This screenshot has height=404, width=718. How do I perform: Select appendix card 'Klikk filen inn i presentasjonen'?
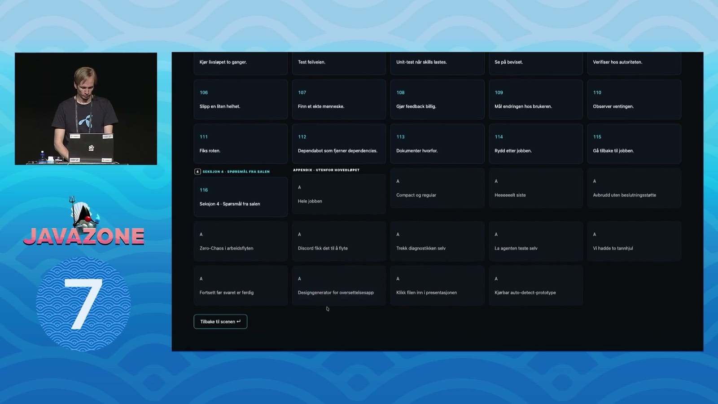tap(437, 285)
